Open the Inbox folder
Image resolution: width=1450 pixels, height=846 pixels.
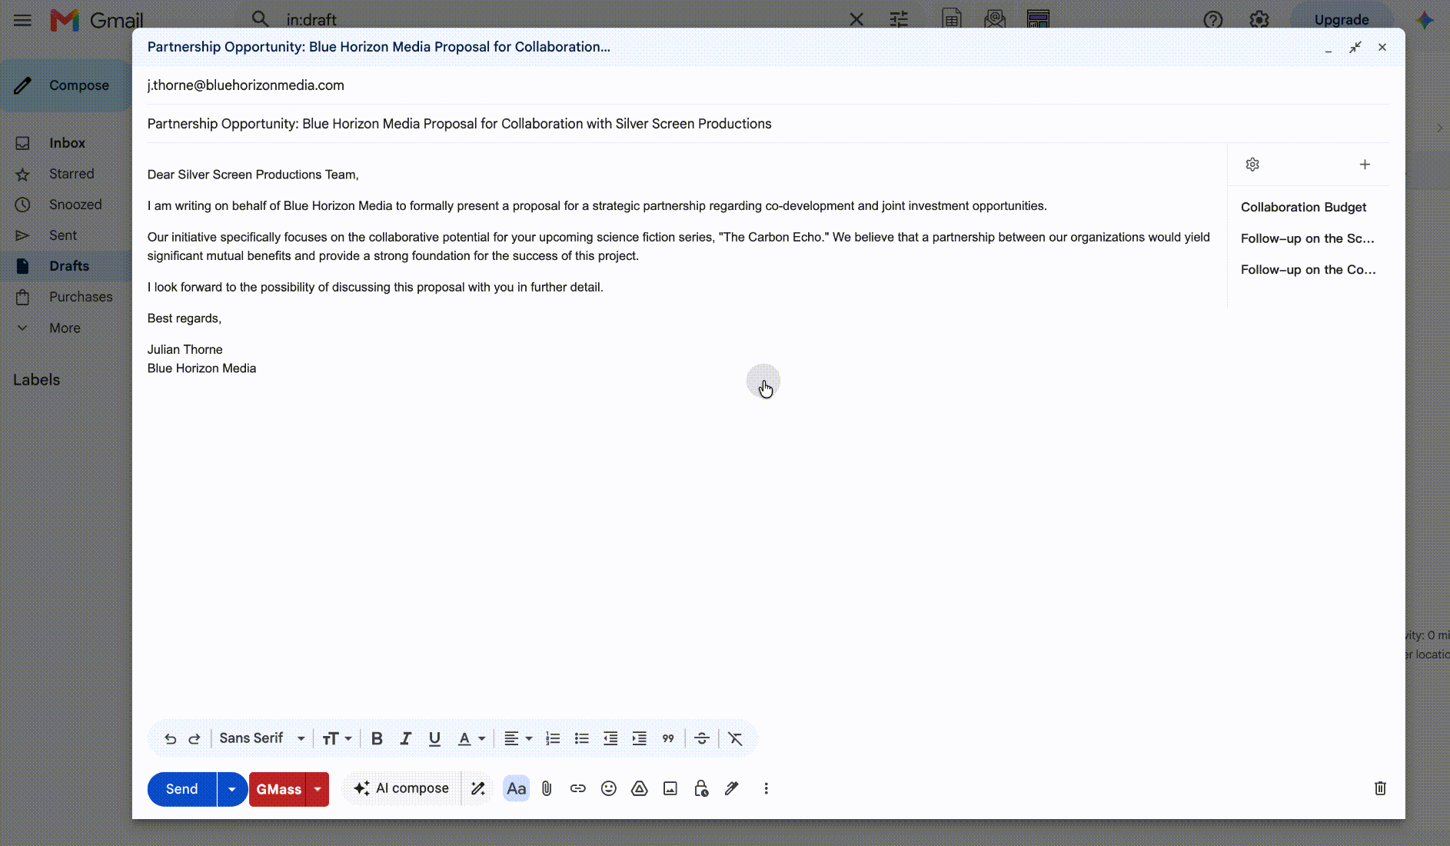tap(67, 143)
